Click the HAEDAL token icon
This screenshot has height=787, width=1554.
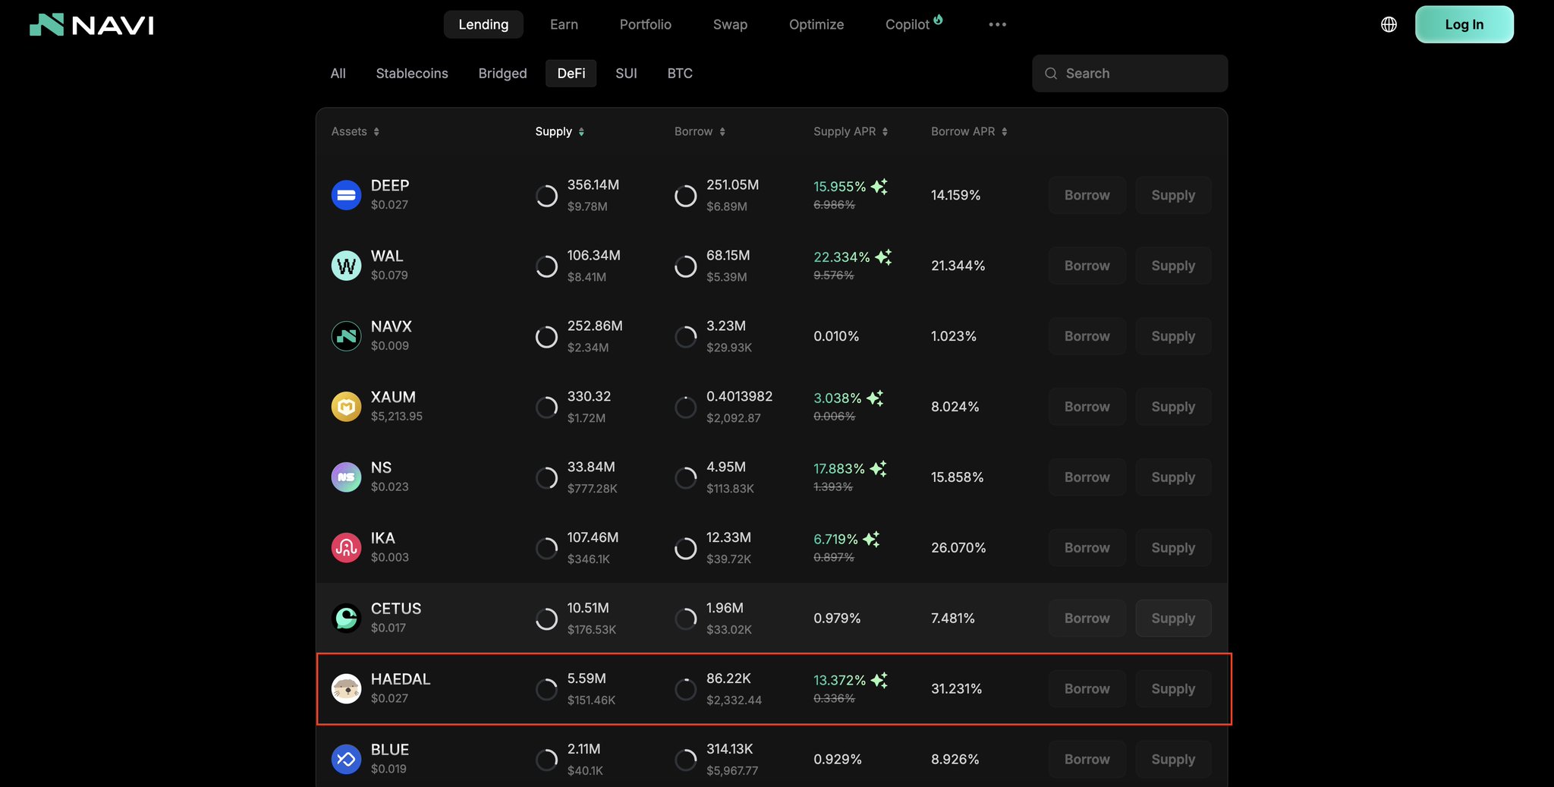346,689
